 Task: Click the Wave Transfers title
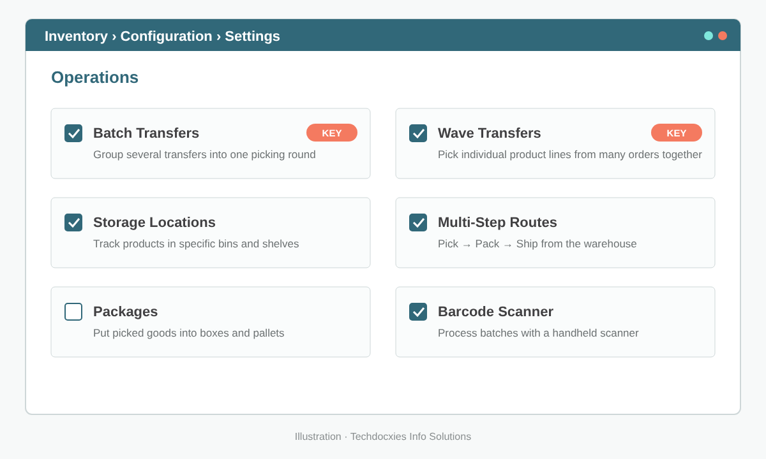[x=489, y=133]
